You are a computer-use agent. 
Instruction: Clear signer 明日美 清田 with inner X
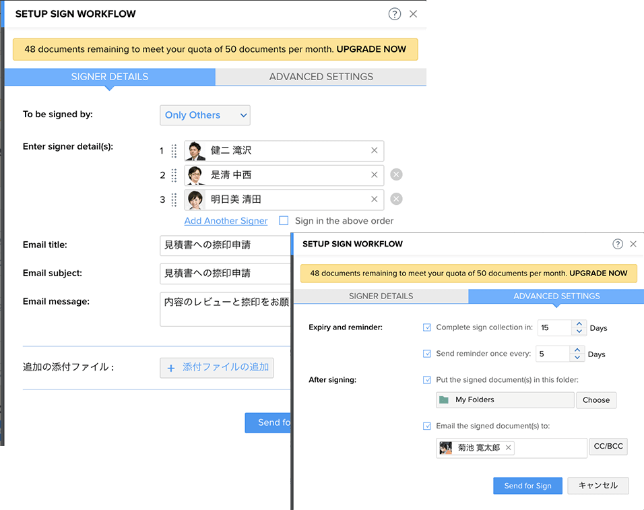[374, 199]
